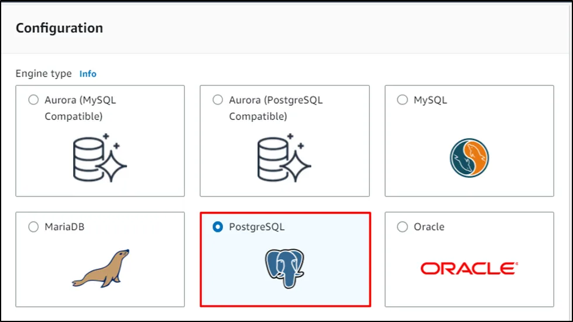Click the Oracle engine label text
573x322 pixels.
tap(429, 227)
